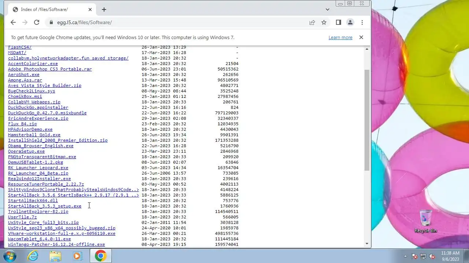Download CollabVM Webapps.zip
This screenshot has height=263, width=469.
34,102
